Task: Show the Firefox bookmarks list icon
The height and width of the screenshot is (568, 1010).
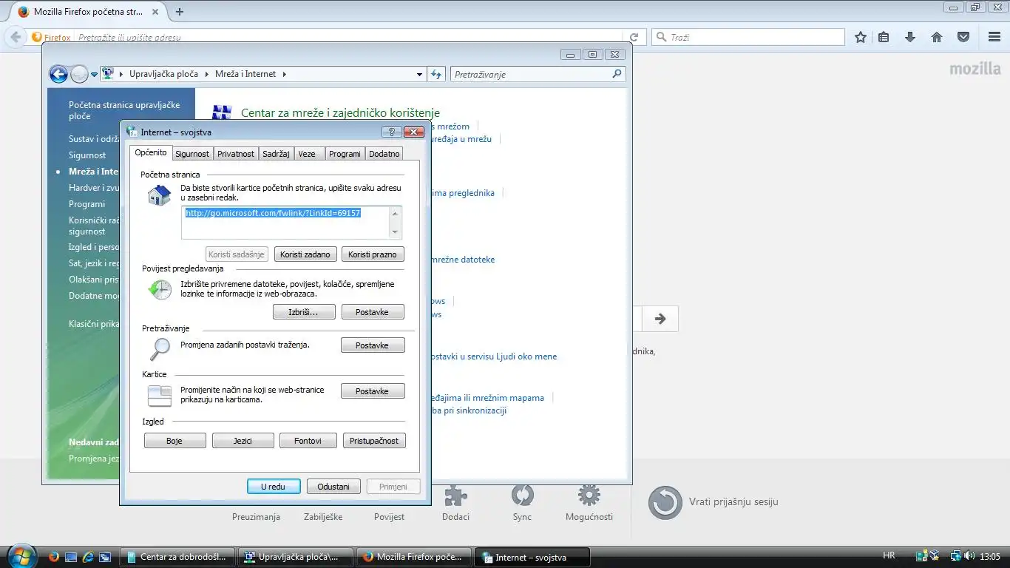Action: (884, 37)
